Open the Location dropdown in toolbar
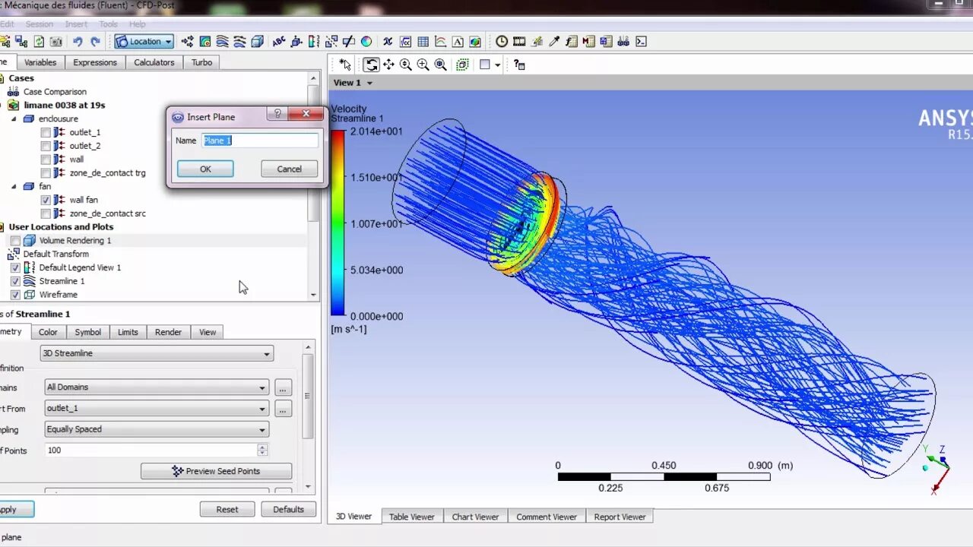973x547 pixels. (x=144, y=42)
